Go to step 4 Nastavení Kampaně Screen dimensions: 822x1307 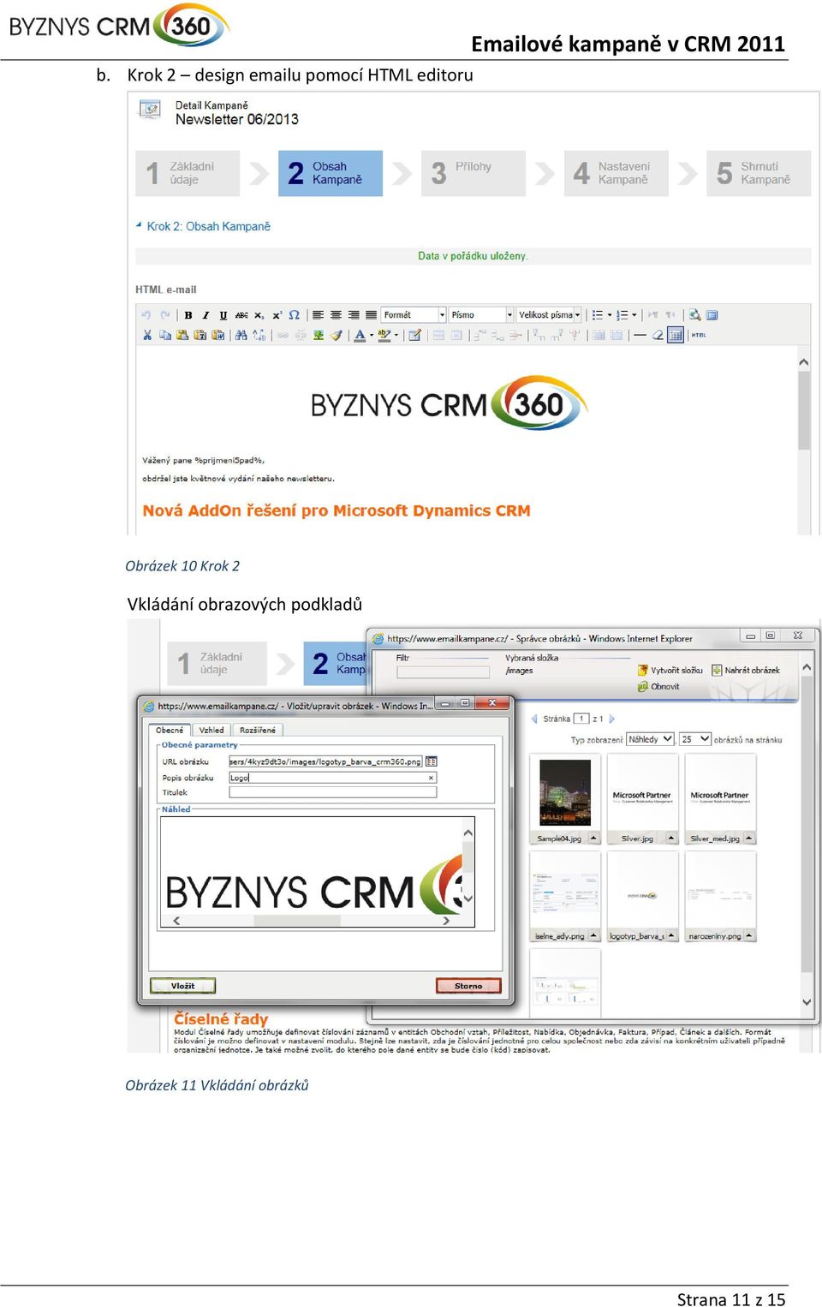tap(616, 173)
